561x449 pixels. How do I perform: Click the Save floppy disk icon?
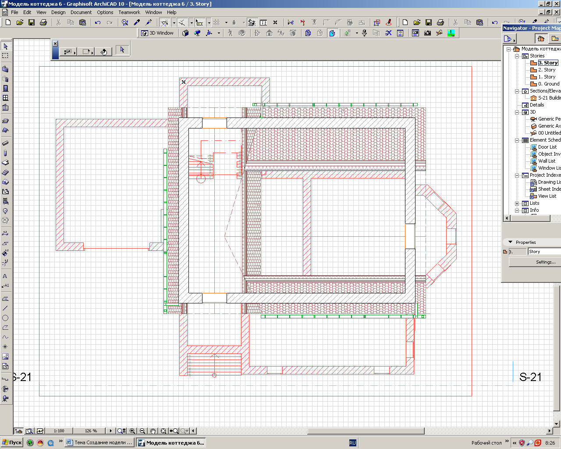click(x=32, y=22)
